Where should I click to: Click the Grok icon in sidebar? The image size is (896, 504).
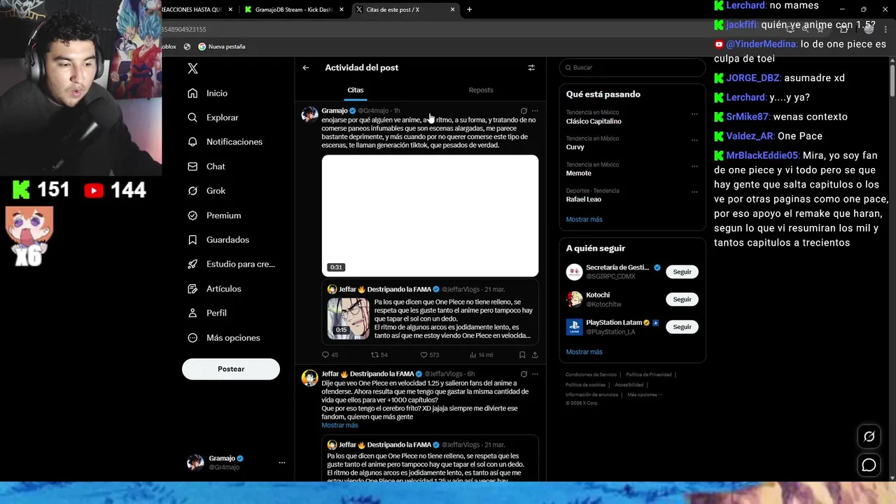coord(192,191)
